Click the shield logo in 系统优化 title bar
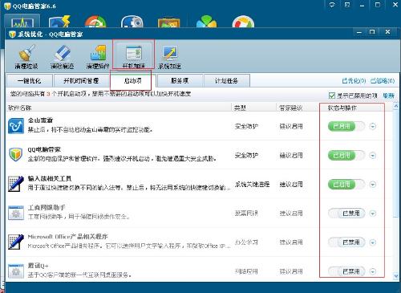Image resolution: width=401 pixels, height=293 pixels. click(13, 35)
